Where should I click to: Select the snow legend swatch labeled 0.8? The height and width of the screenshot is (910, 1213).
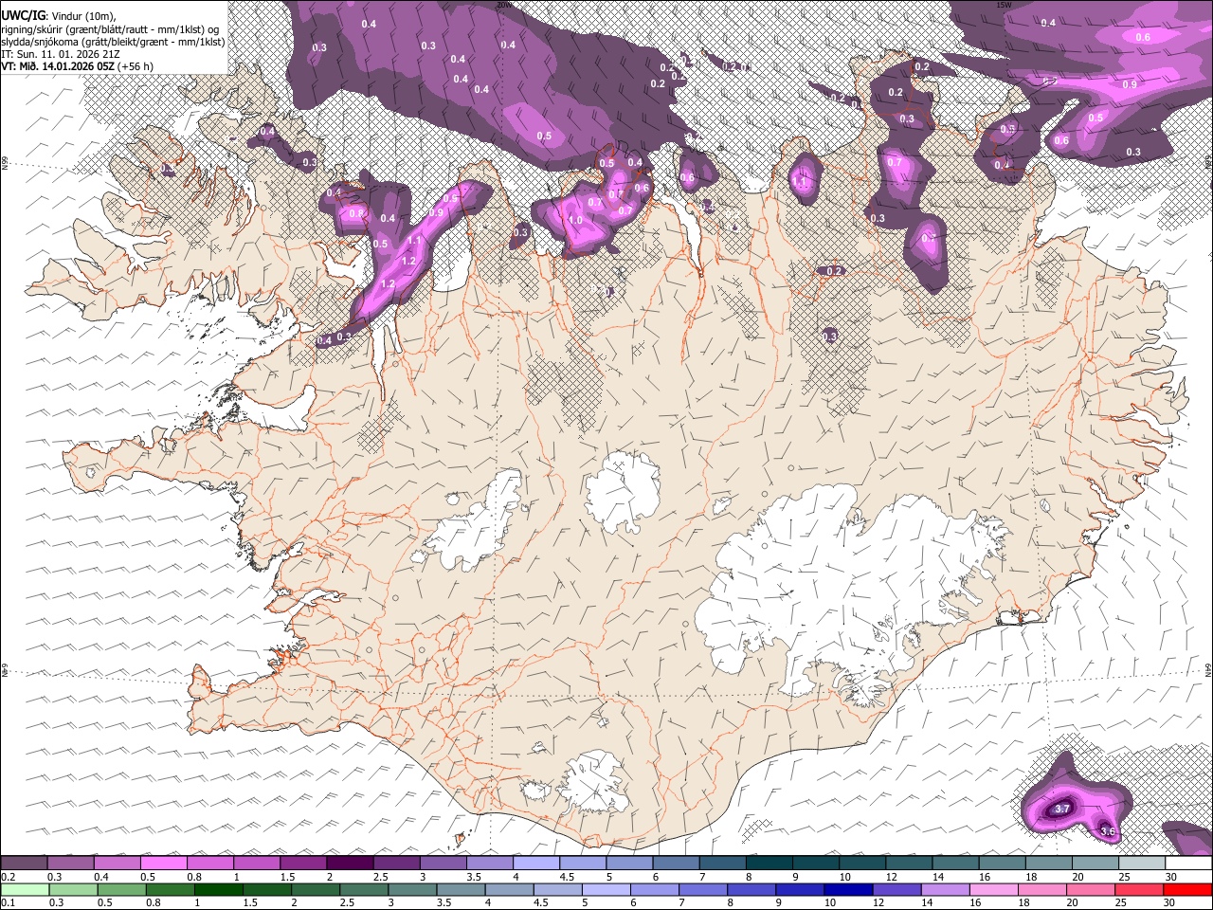click(210, 864)
